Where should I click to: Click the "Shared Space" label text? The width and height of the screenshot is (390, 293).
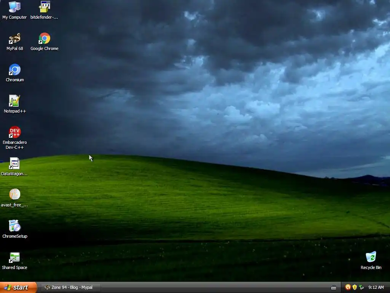pos(15,267)
